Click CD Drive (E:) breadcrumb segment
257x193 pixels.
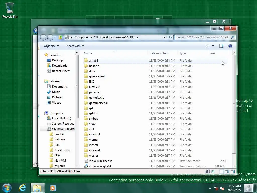pos(114,37)
